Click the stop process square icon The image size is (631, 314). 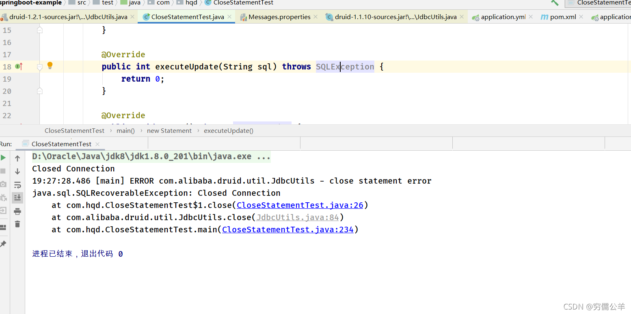pos(3,171)
